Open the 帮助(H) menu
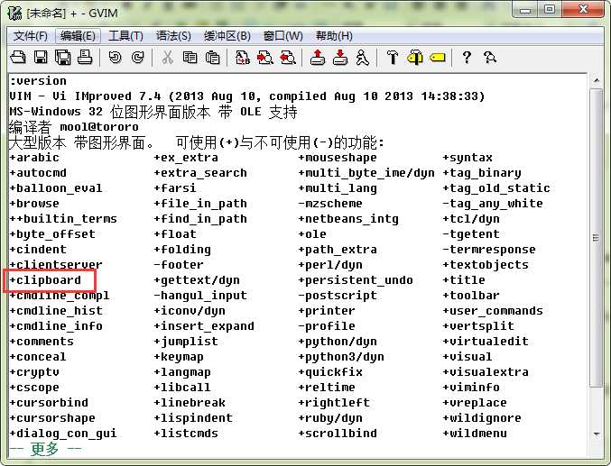This screenshot has width=611, height=466. 334,36
